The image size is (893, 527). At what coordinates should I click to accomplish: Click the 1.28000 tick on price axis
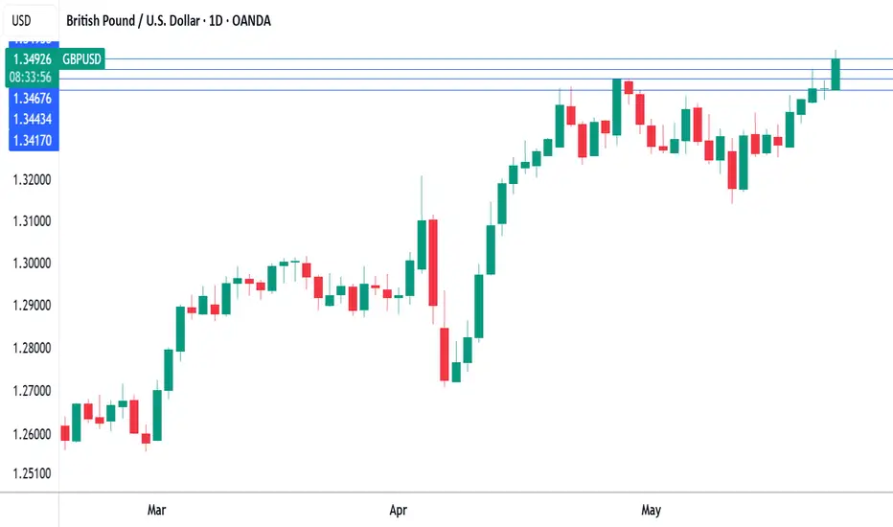pyautogui.click(x=32, y=348)
